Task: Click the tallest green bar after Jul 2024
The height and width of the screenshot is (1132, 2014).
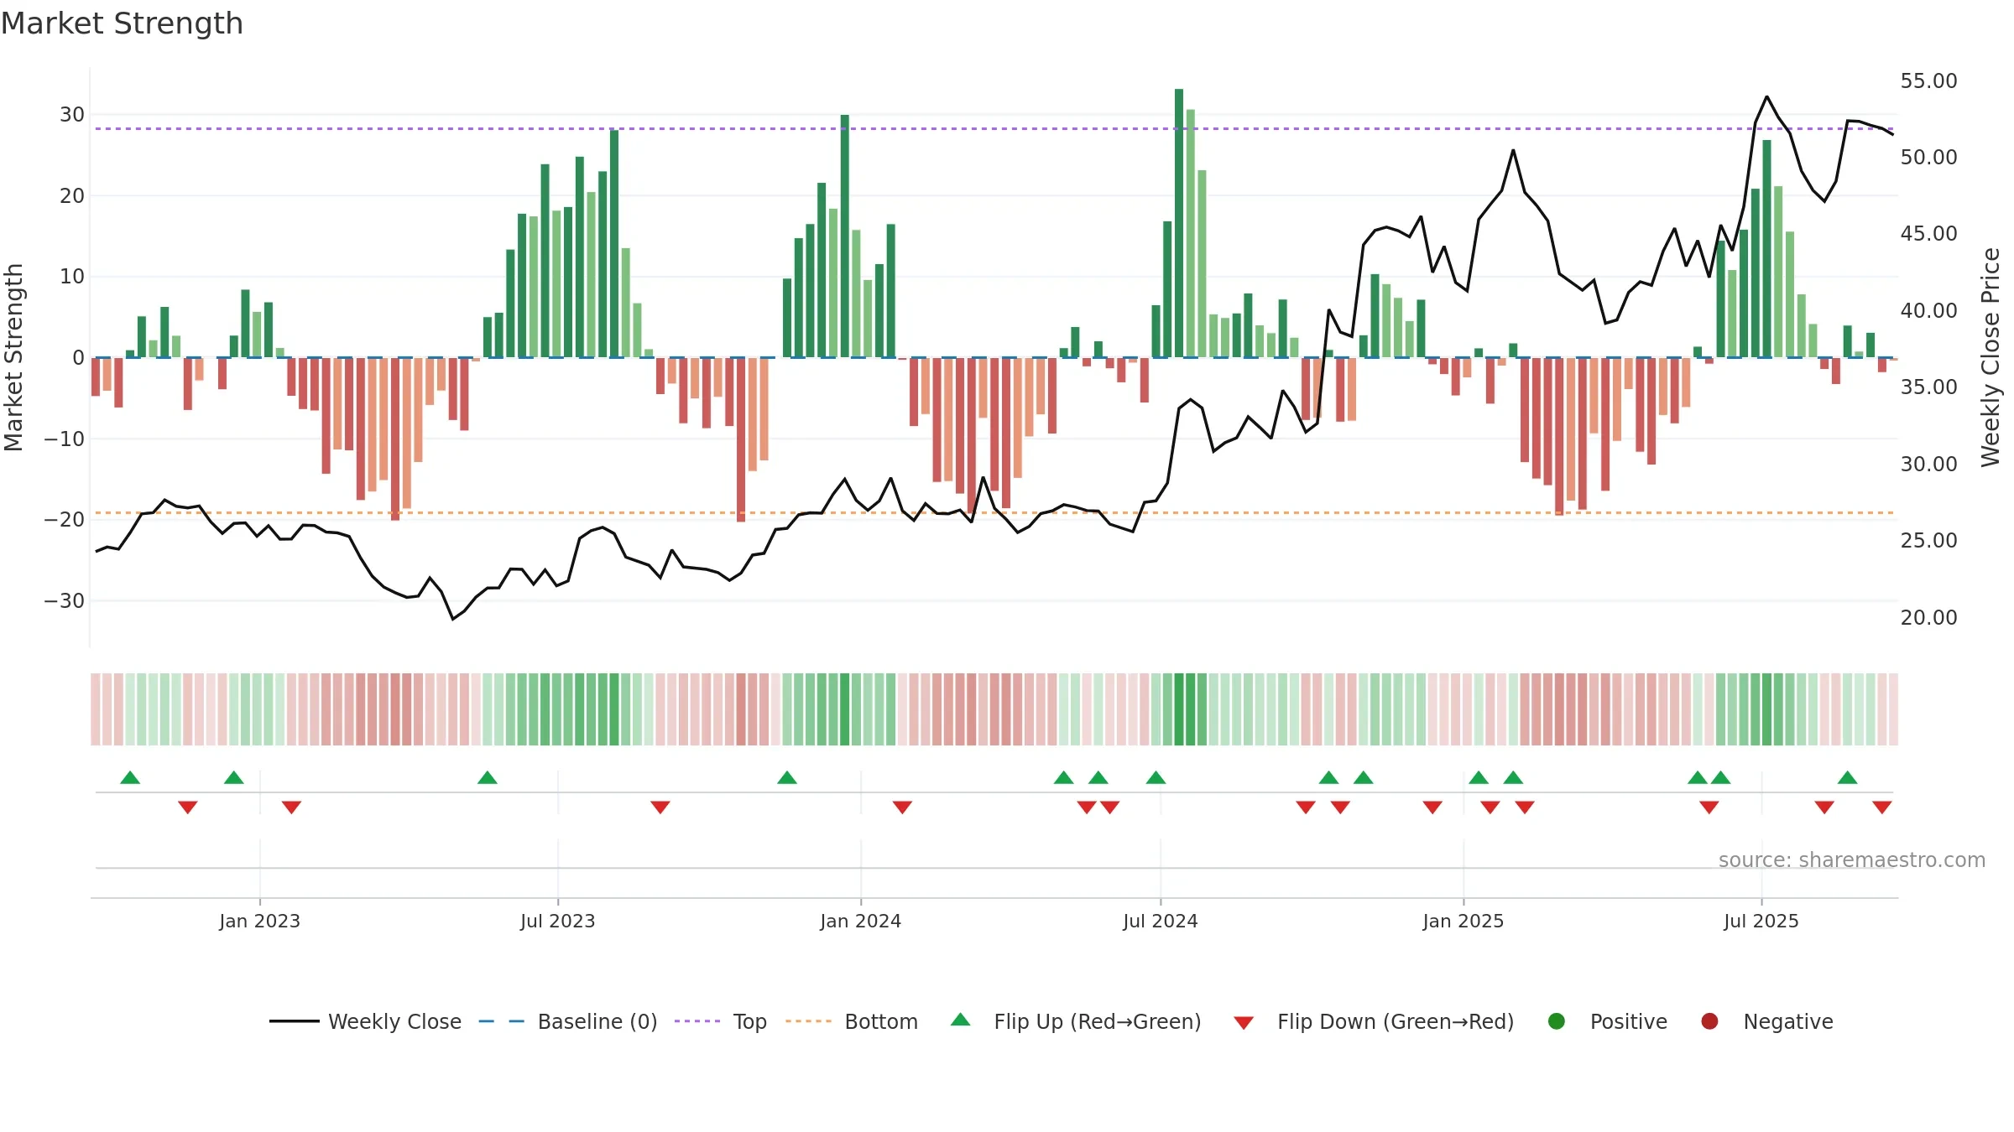Action: [x=1179, y=223]
